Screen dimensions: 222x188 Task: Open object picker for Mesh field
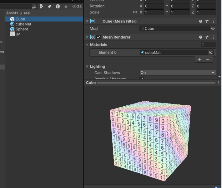[213, 28]
